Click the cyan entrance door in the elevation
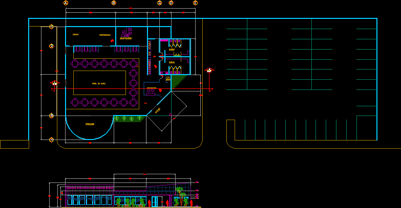Viewport: 401px width, 208px height. [x=154, y=202]
